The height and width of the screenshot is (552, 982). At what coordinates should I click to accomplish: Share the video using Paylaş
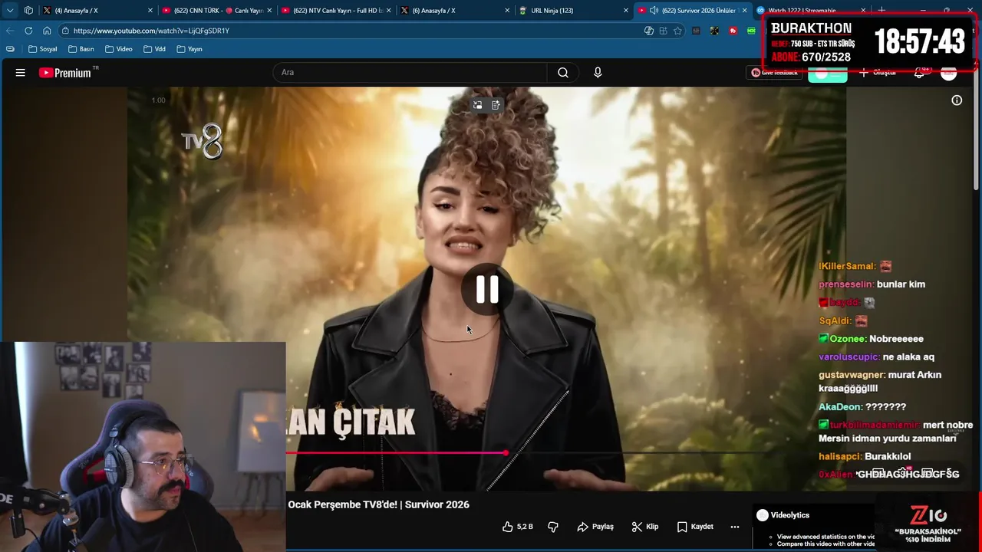pos(595,527)
